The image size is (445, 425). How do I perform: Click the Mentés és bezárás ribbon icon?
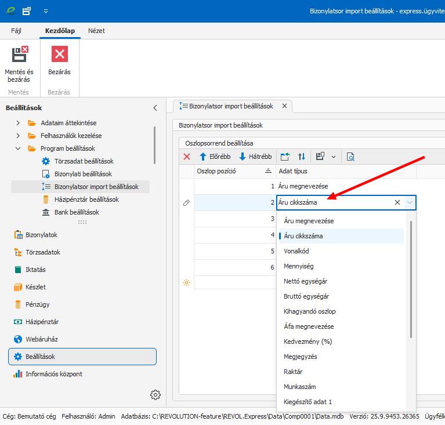(19, 55)
